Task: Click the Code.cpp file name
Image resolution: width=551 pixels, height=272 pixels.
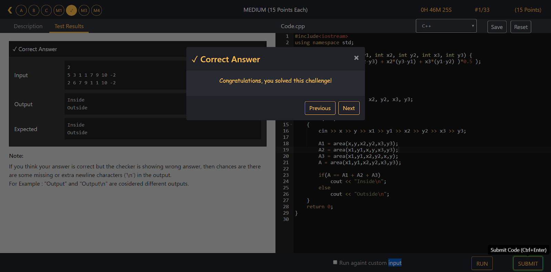Action: click(x=293, y=26)
